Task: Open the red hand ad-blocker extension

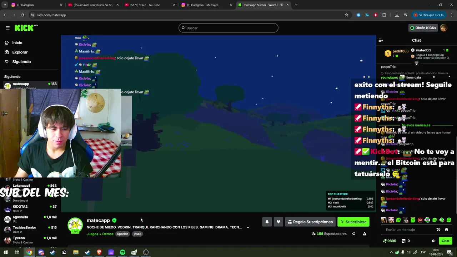Action: 375,15
